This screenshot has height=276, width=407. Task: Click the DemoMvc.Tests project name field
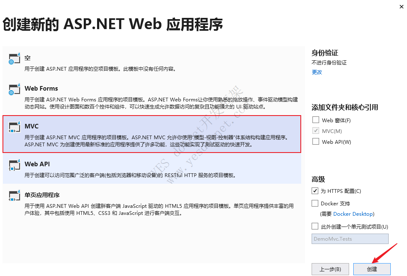(350, 239)
